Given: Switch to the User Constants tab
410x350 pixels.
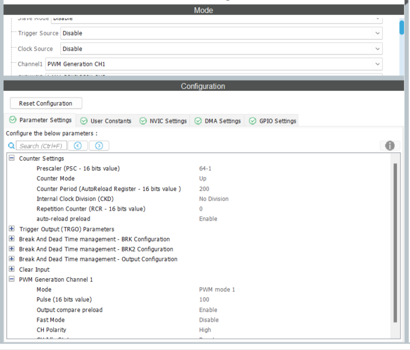Looking at the screenshot, I should pyautogui.click(x=106, y=121).
